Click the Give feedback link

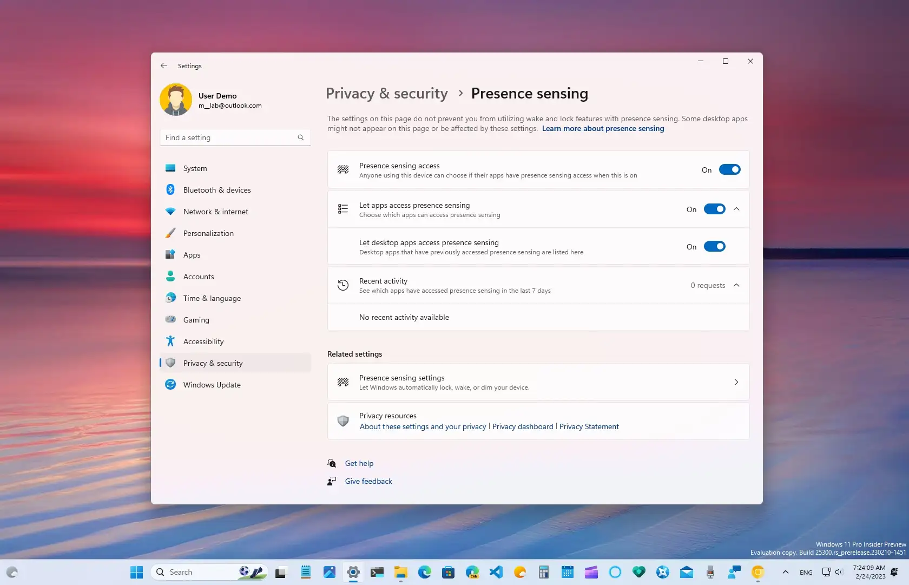pyautogui.click(x=368, y=481)
